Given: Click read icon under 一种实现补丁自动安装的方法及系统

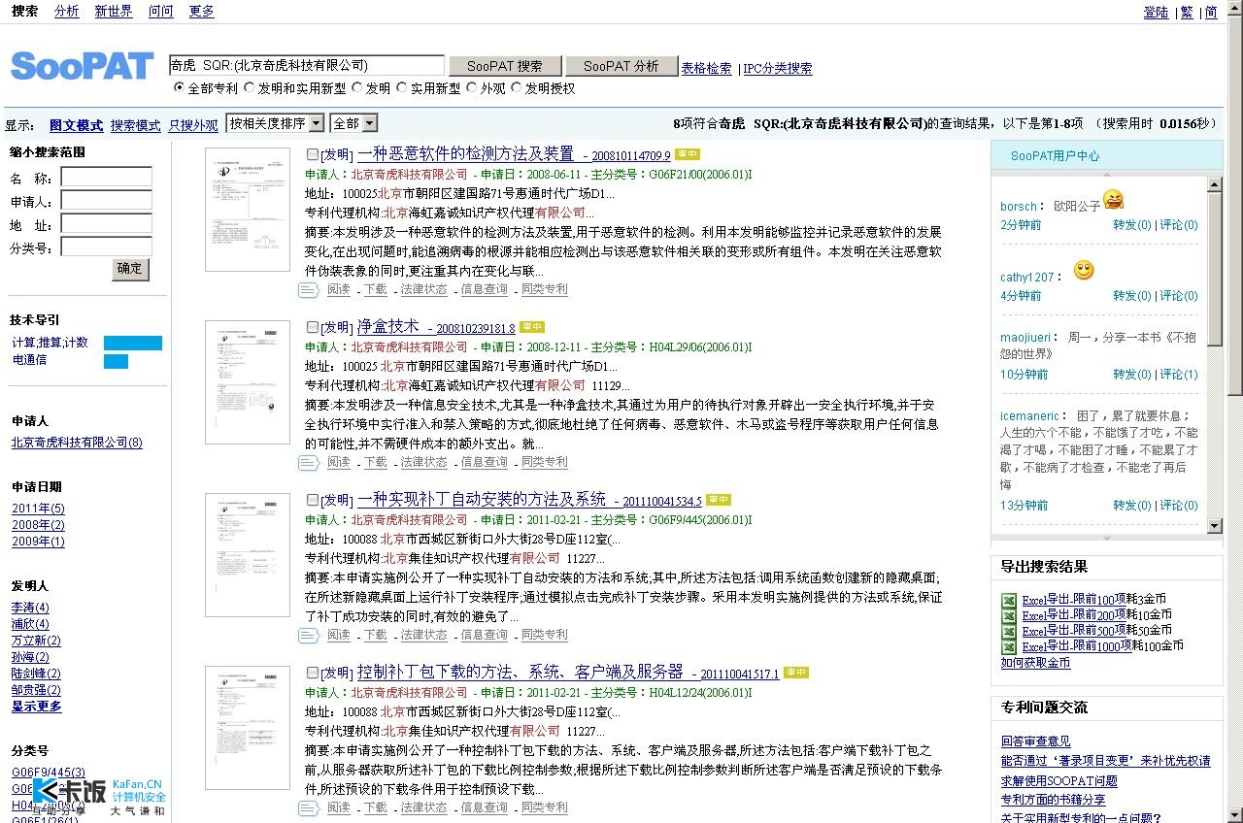Looking at the screenshot, I should tap(309, 636).
